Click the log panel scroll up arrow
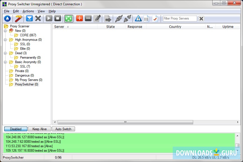This screenshot has width=243, height=162. (237, 136)
